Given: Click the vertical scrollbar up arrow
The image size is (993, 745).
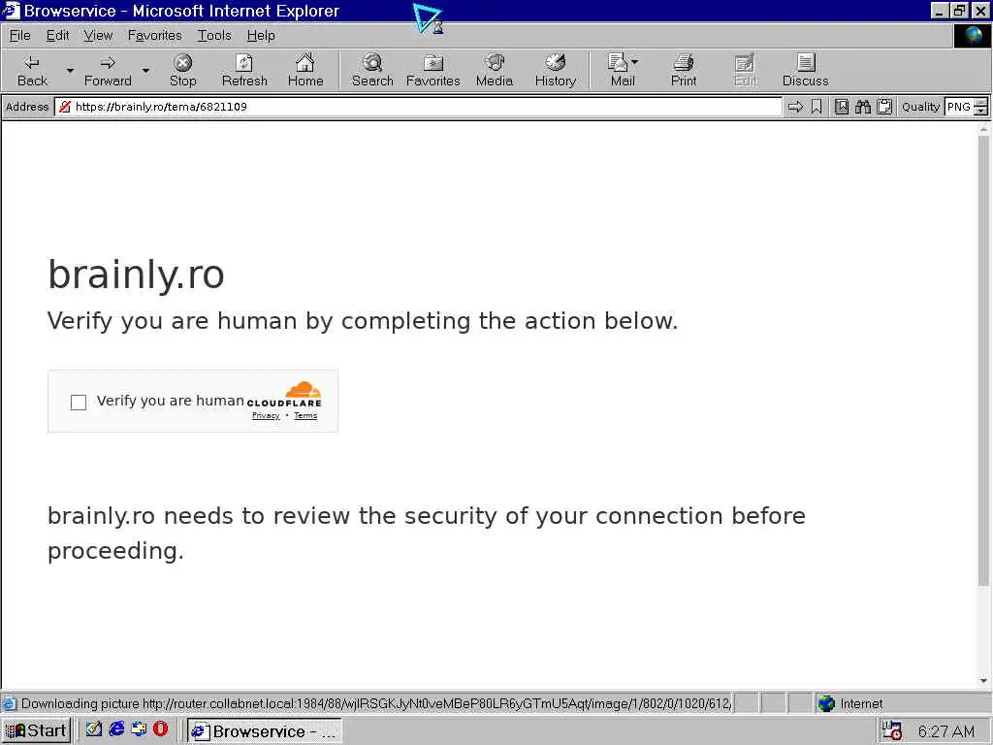Looking at the screenshot, I should (983, 129).
